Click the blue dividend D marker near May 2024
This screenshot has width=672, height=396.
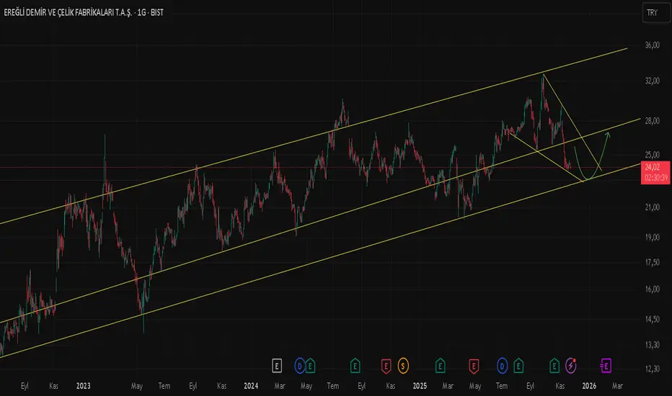pyautogui.click(x=299, y=366)
